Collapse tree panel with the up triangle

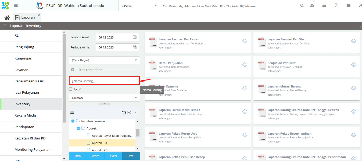135,113
